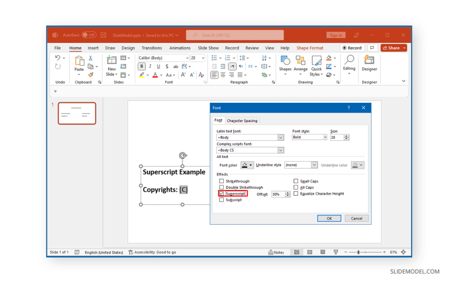Click the Numbering list icon
The height and width of the screenshot is (283, 458).
(228, 58)
